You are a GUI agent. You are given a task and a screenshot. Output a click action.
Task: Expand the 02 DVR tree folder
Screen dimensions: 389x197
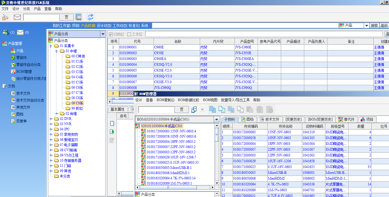(x=50, y=119)
